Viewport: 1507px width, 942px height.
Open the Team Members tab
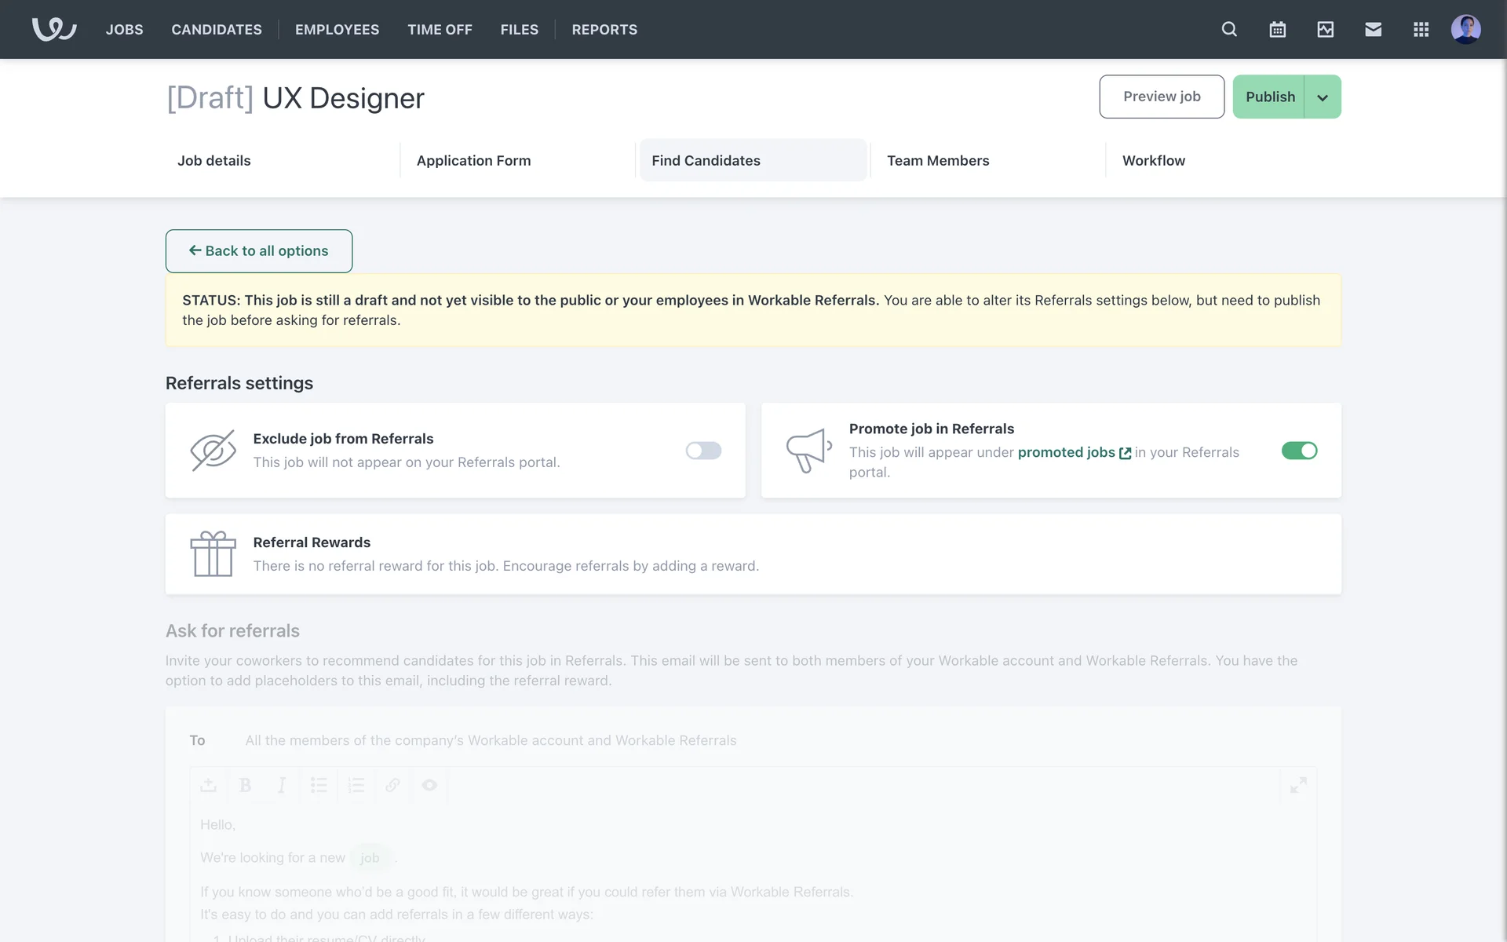(938, 161)
